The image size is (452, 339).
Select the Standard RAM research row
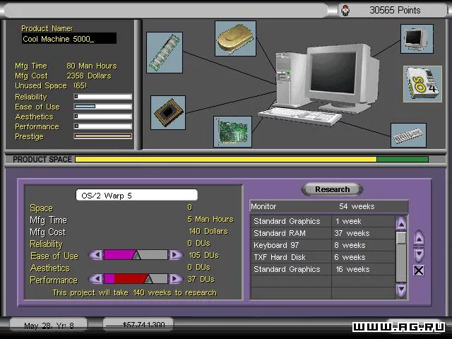[323, 233]
